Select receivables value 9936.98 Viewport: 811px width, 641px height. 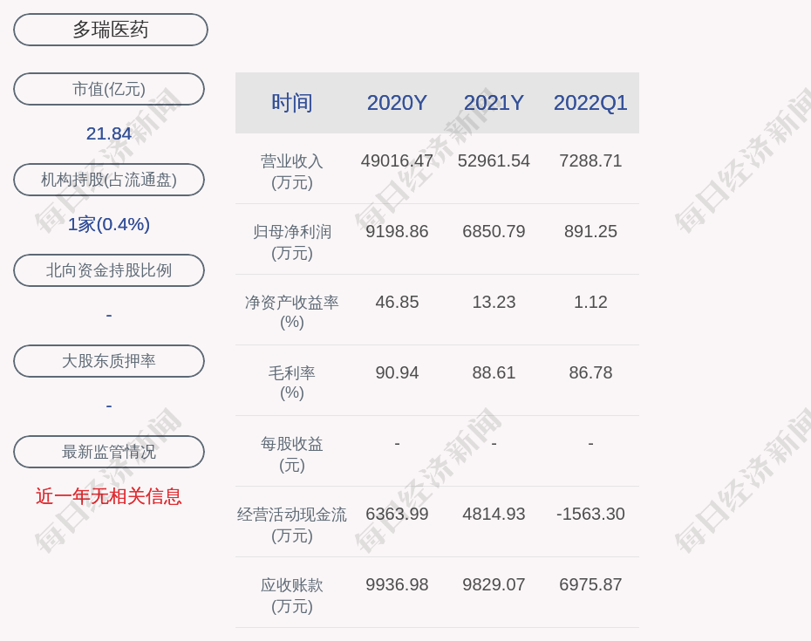pyautogui.click(x=397, y=584)
